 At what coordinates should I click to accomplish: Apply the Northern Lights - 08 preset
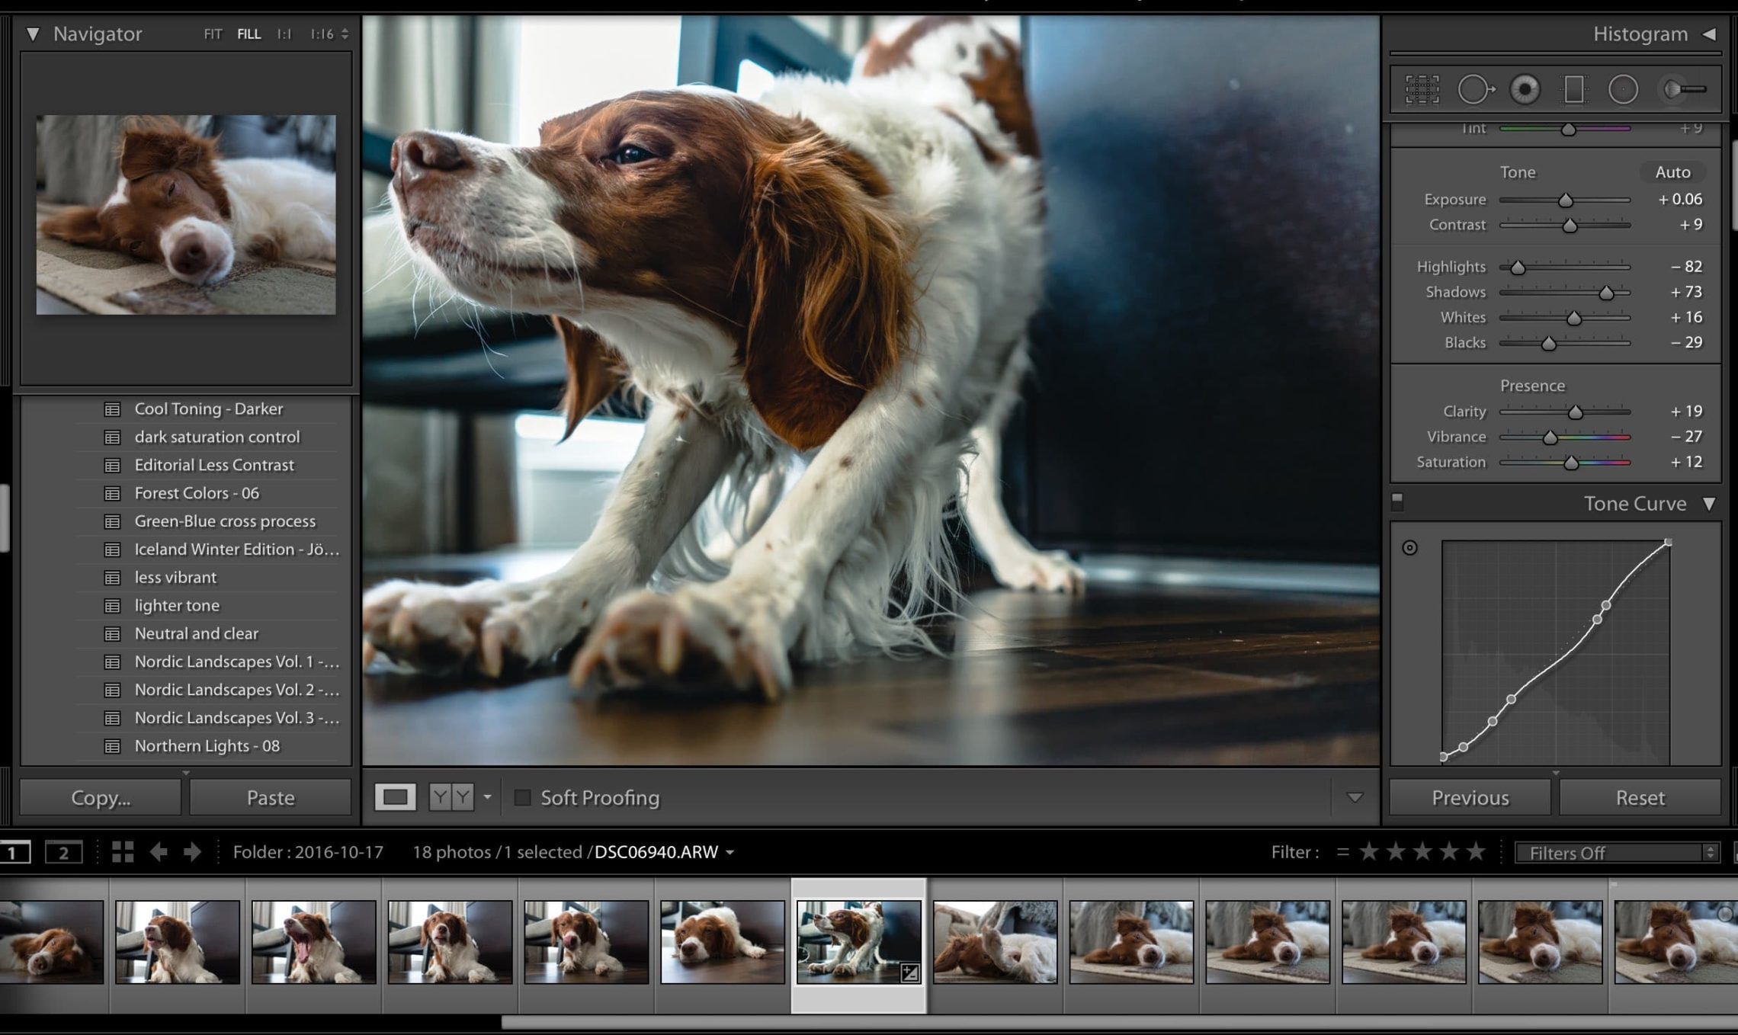click(x=207, y=746)
